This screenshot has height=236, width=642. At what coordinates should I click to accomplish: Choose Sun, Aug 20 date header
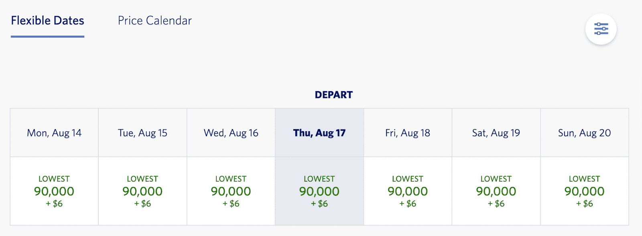585,133
